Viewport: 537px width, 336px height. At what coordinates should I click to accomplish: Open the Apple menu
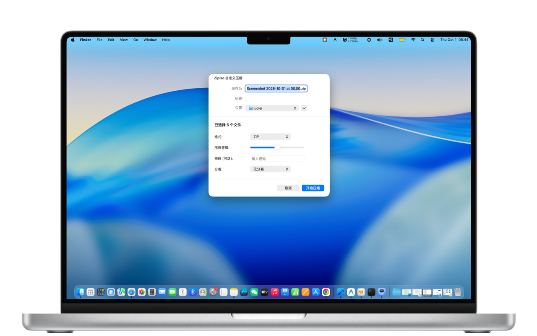coord(73,40)
